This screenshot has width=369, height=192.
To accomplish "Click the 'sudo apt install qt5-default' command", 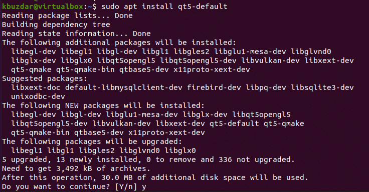I will point(164,6).
